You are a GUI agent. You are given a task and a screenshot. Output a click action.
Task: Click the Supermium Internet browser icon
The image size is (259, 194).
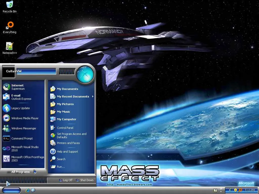[x=6, y=87]
